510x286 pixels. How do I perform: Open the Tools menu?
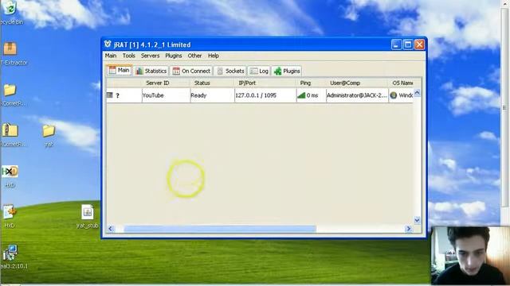tap(129, 56)
